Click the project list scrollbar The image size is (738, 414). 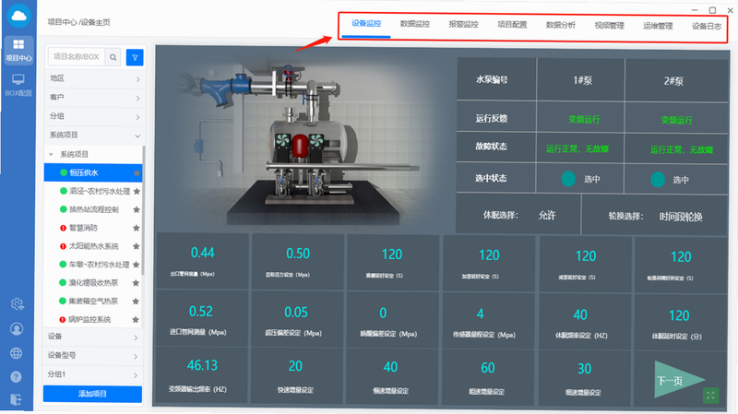(x=143, y=210)
